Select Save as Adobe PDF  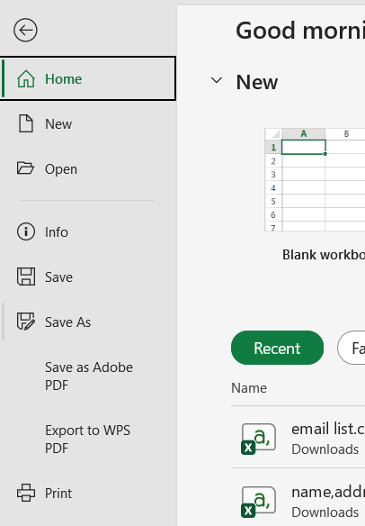pyautogui.click(x=89, y=376)
